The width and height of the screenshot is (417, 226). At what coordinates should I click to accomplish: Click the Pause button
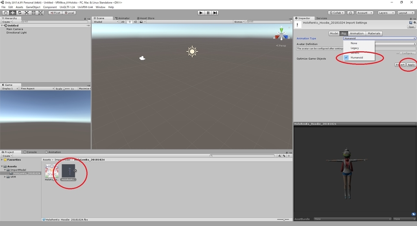[x=208, y=13]
